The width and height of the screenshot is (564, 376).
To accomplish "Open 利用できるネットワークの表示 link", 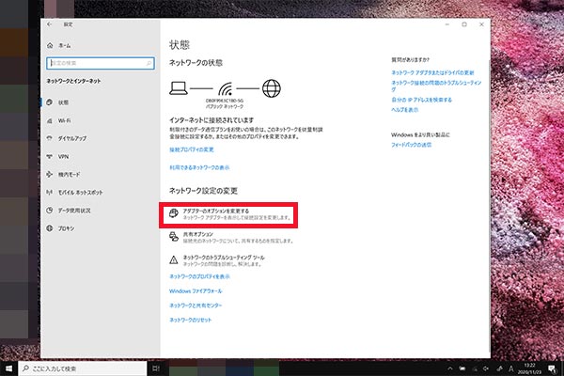I will coord(199,167).
